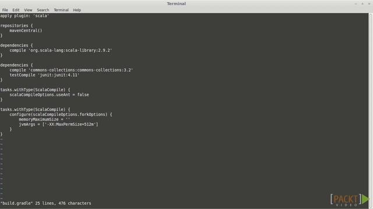The image size is (373, 209).
Task: Minimize the Terminal window
Action: (x=356, y=4)
